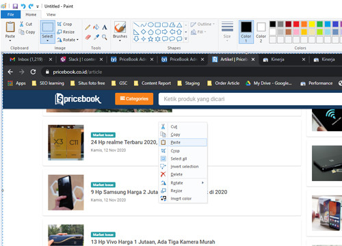Toggle the Color 2 selector

tap(261, 31)
